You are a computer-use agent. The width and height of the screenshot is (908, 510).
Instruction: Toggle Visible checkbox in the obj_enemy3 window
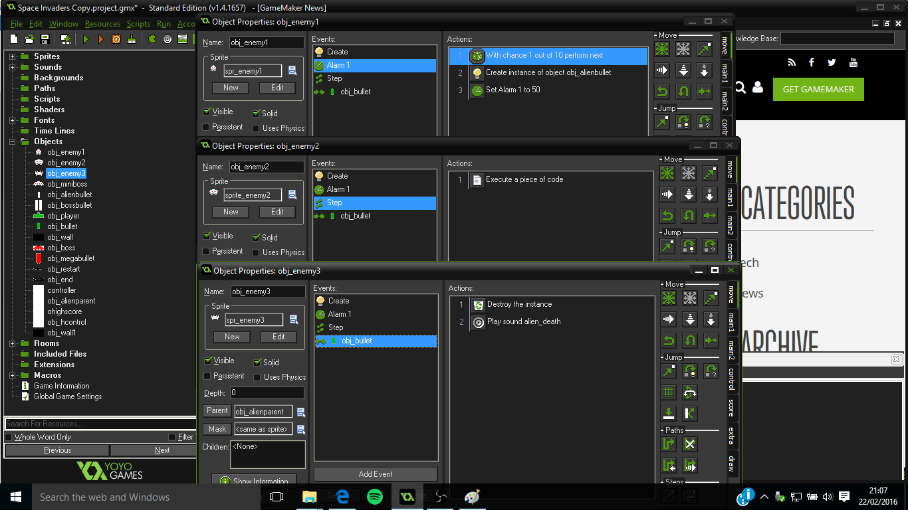click(208, 361)
